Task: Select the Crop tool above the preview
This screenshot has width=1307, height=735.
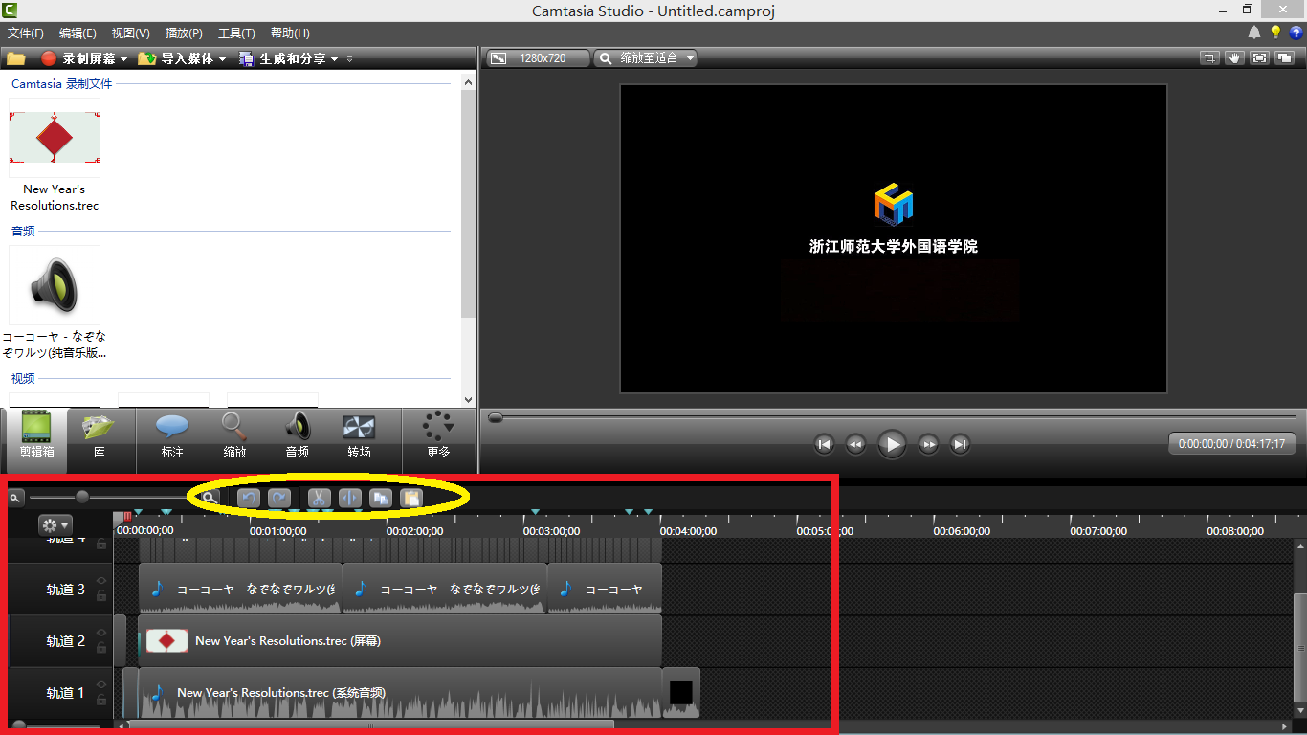Action: tap(1209, 58)
